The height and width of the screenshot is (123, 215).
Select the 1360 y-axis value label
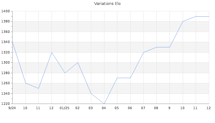[x=5, y=32]
